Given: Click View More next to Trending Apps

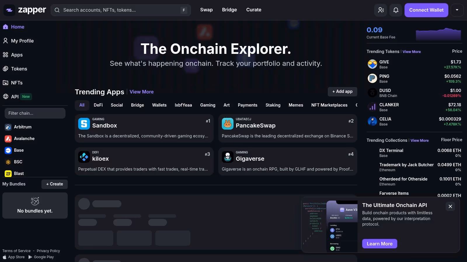Looking at the screenshot, I should pyautogui.click(x=142, y=92).
